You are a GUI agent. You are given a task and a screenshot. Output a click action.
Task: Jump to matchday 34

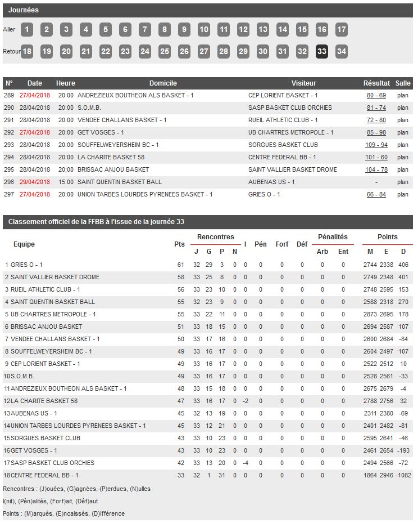341,52
